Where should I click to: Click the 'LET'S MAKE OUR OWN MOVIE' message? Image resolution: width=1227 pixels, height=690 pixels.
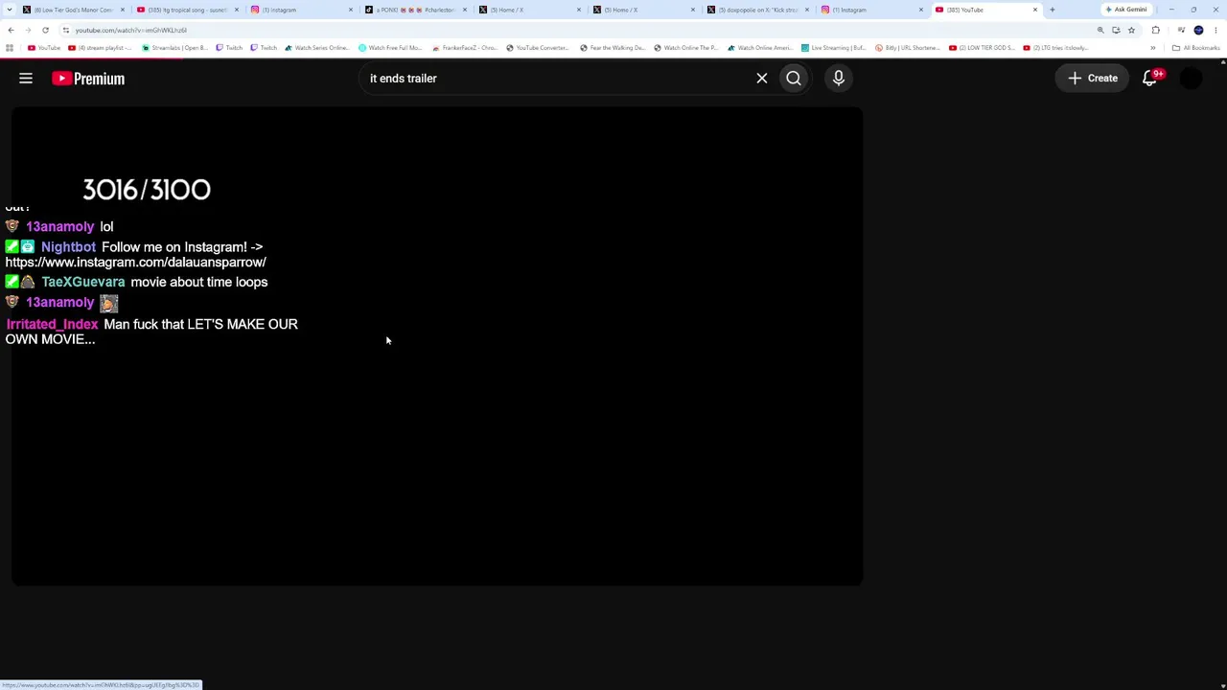[151, 332]
